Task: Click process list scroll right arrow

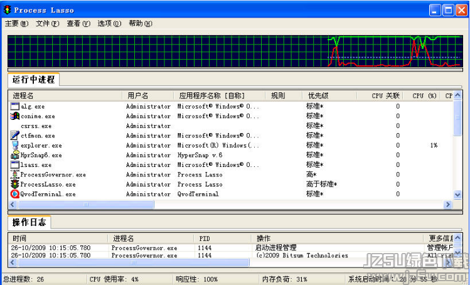Action: 448,204
